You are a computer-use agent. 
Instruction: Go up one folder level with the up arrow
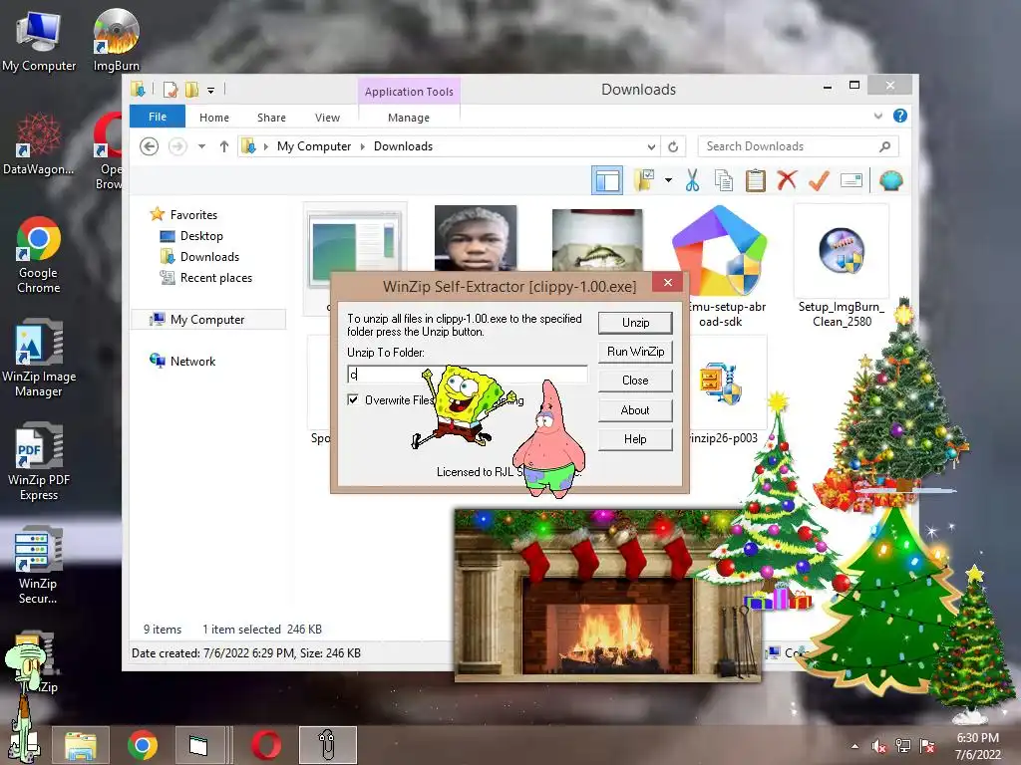coord(224,147)
